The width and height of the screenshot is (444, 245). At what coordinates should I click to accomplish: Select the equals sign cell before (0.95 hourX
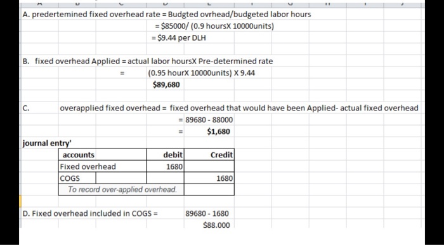122,73
